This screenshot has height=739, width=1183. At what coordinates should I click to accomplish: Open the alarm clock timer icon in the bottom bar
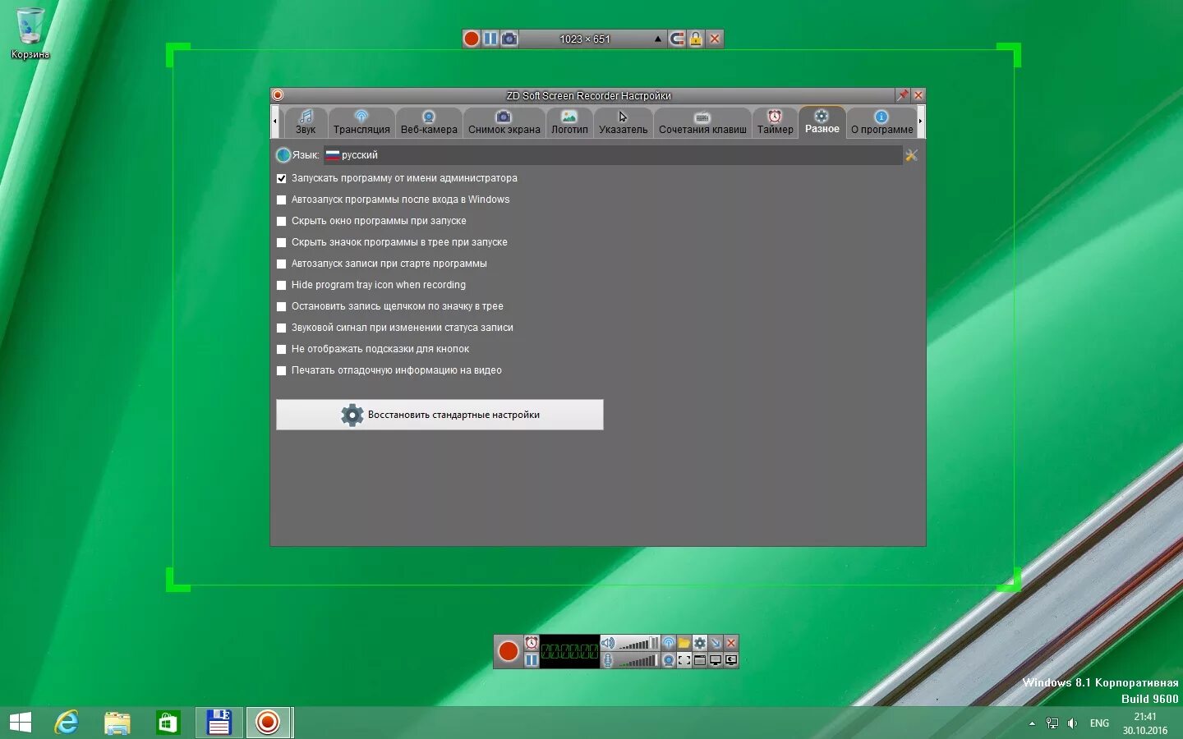click(x=532, y=643)
